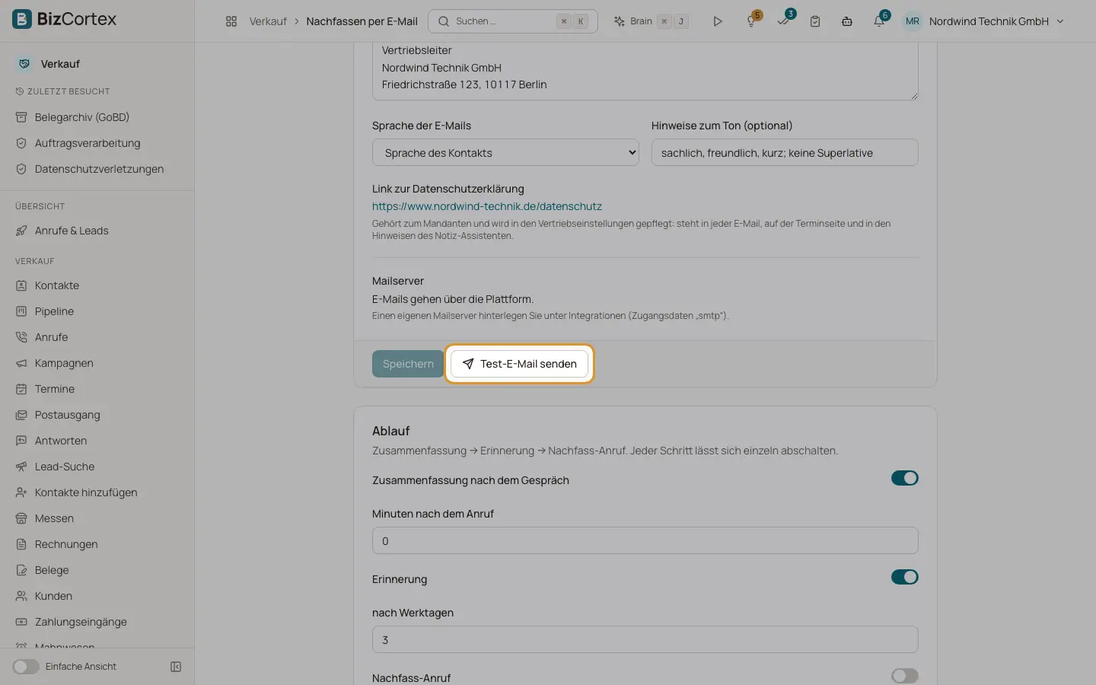Click the Suchen search field
The image size is (1096, 685).
[513, 21]
